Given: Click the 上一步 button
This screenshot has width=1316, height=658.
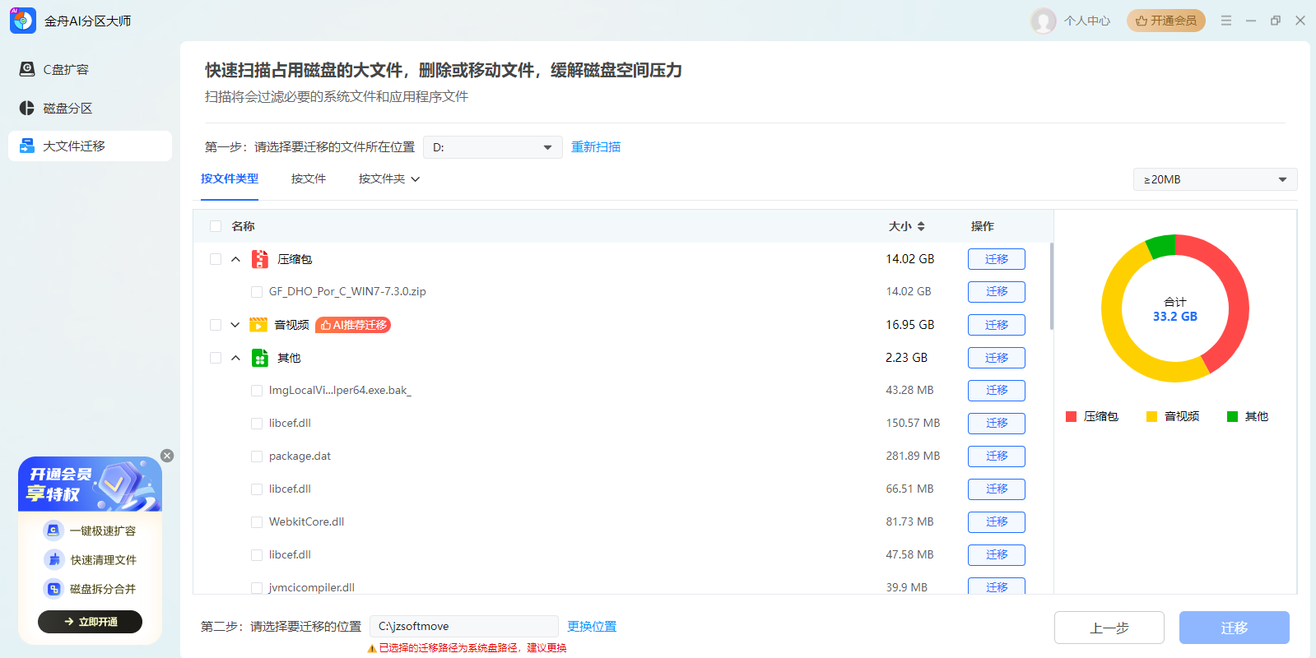Looking at the screenshot, I should (x=1109, y=628).
